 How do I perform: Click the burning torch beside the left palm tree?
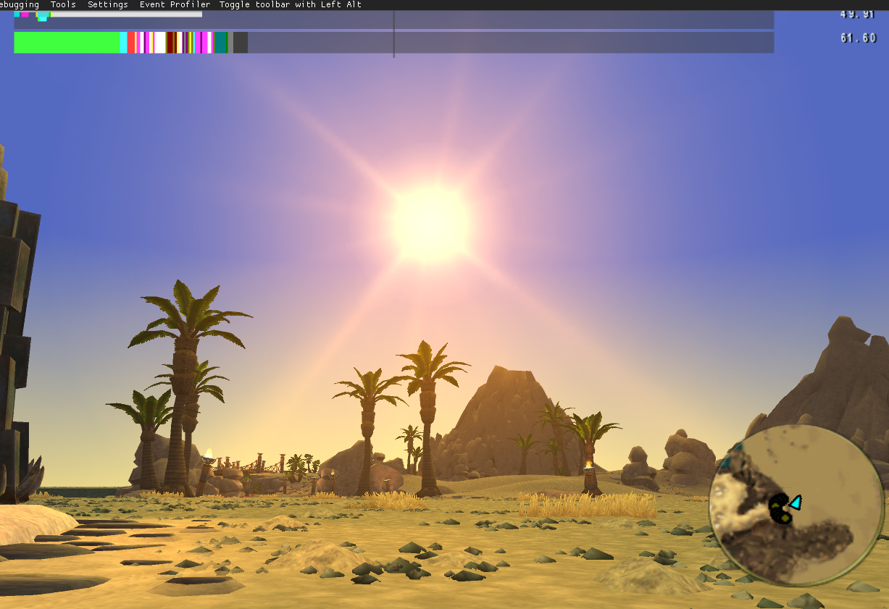point(209,455)
